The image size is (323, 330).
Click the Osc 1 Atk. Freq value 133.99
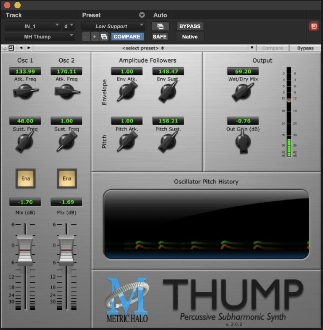[25, 71]
